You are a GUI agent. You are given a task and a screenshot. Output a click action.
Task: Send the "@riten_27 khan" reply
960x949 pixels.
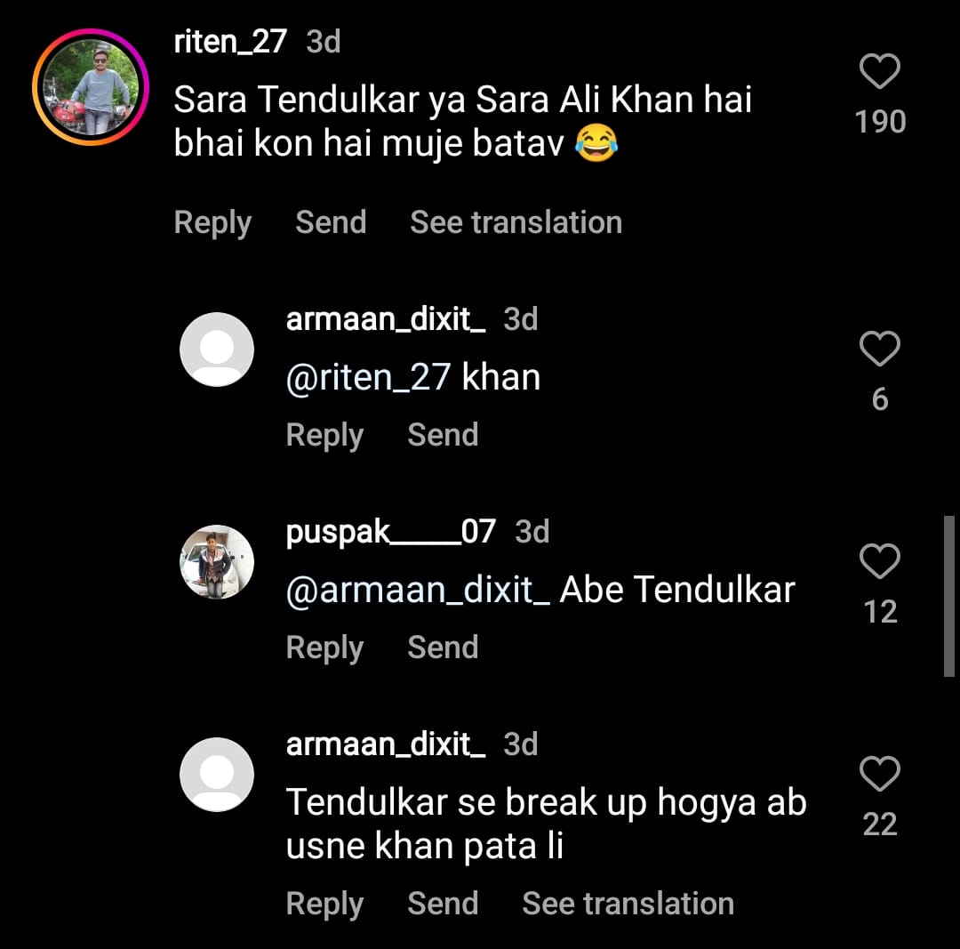pyautogui.click(x=443, y=435)
